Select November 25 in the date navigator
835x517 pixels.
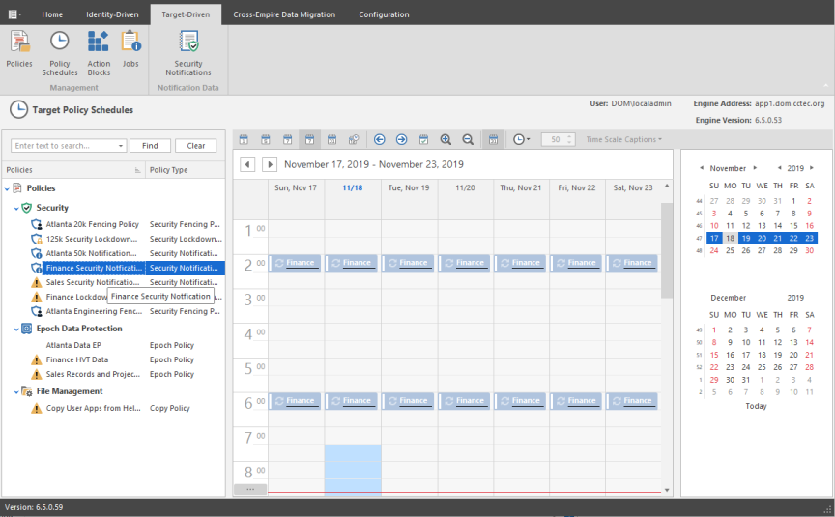click(730, 251)
